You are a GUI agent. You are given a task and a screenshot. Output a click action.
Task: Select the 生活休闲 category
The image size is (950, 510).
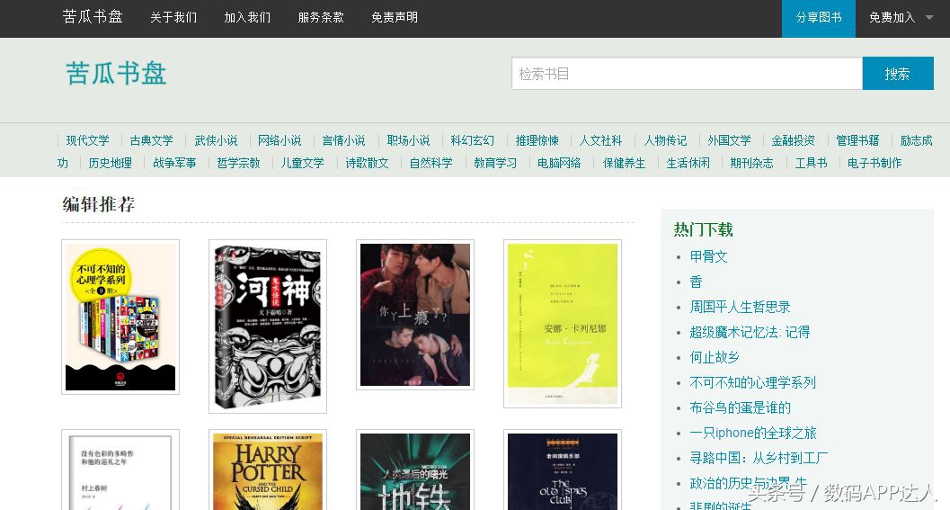click(688, 163)
